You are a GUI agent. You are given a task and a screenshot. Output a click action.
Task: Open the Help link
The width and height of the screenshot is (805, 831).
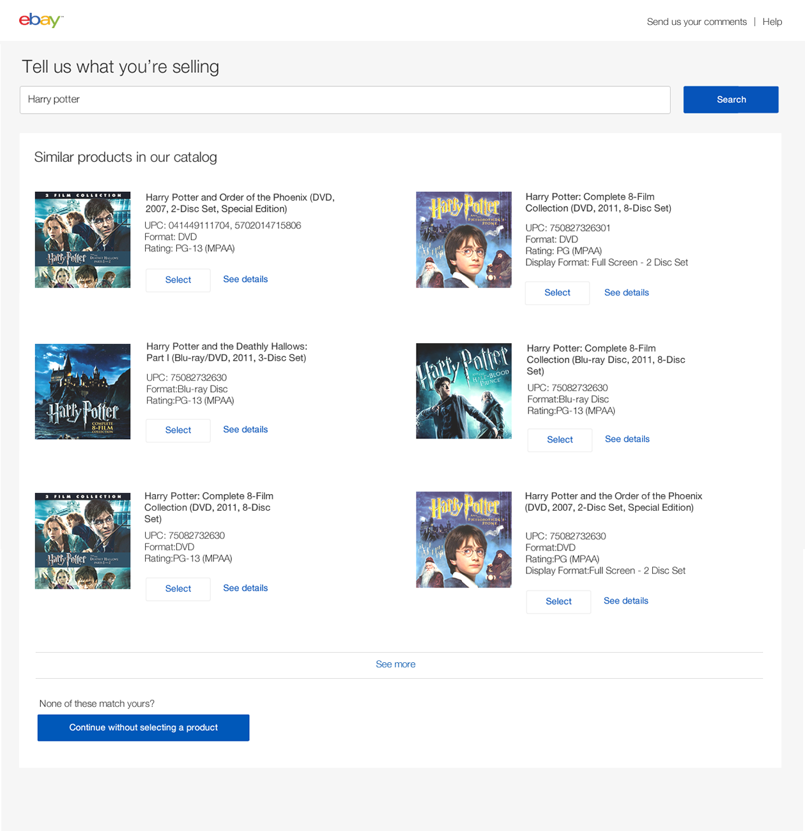[772, 22]
